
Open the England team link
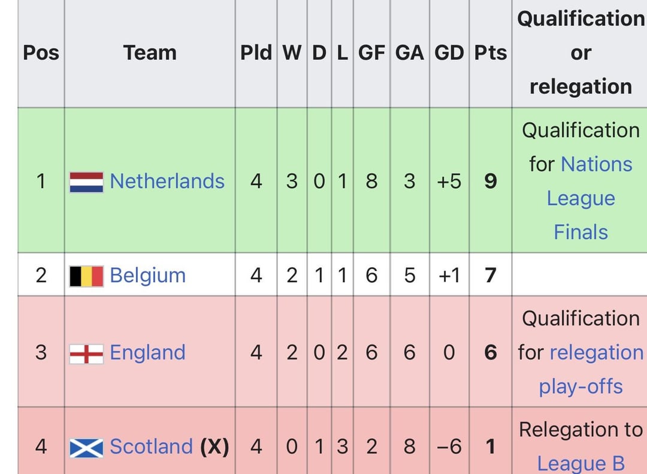pos(147,352)
